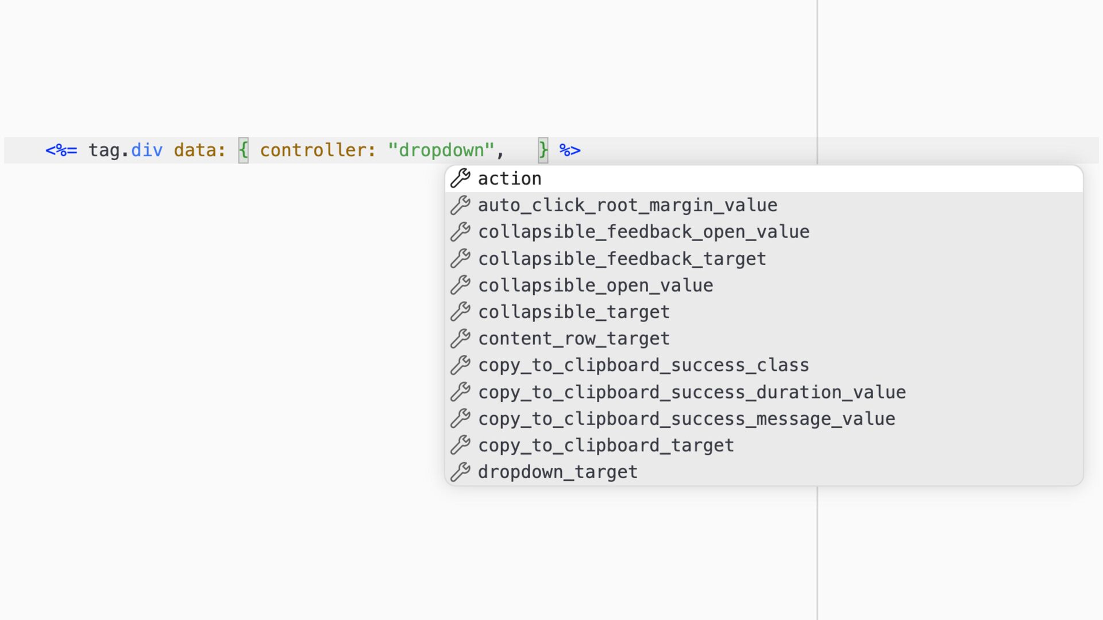
Task: Choose copy_to_clipboard_success_class suggestion
Action: pos(764,365)
